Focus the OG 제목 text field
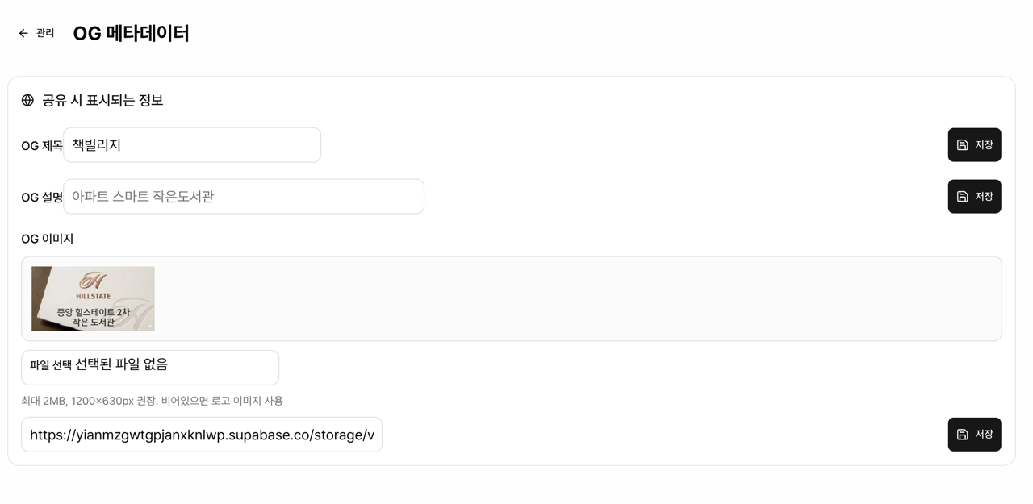This screenshot has height=504, width=1033. (x=192, y=145)
